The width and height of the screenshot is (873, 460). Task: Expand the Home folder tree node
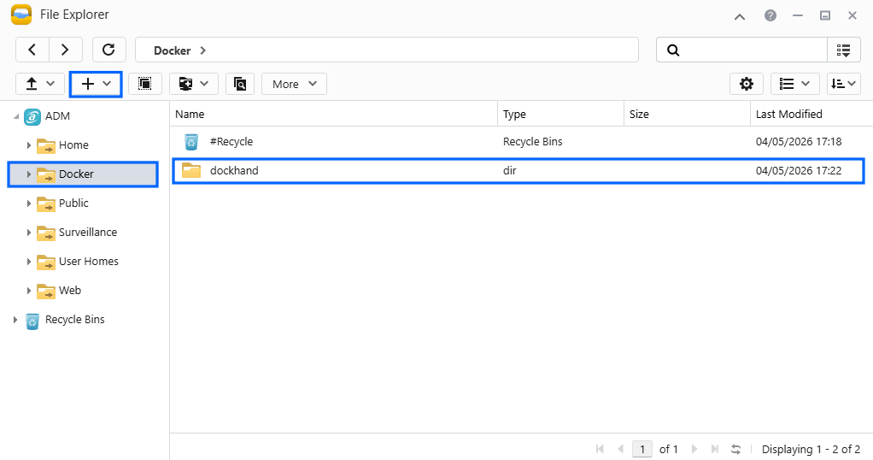coord(29,145)
